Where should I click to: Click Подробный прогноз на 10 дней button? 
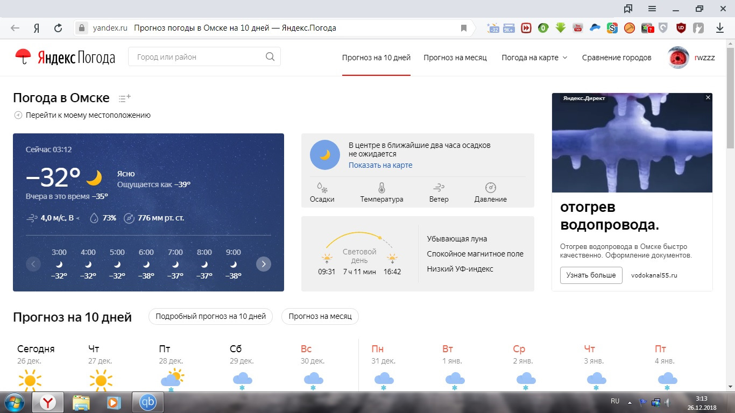[211, 316]
